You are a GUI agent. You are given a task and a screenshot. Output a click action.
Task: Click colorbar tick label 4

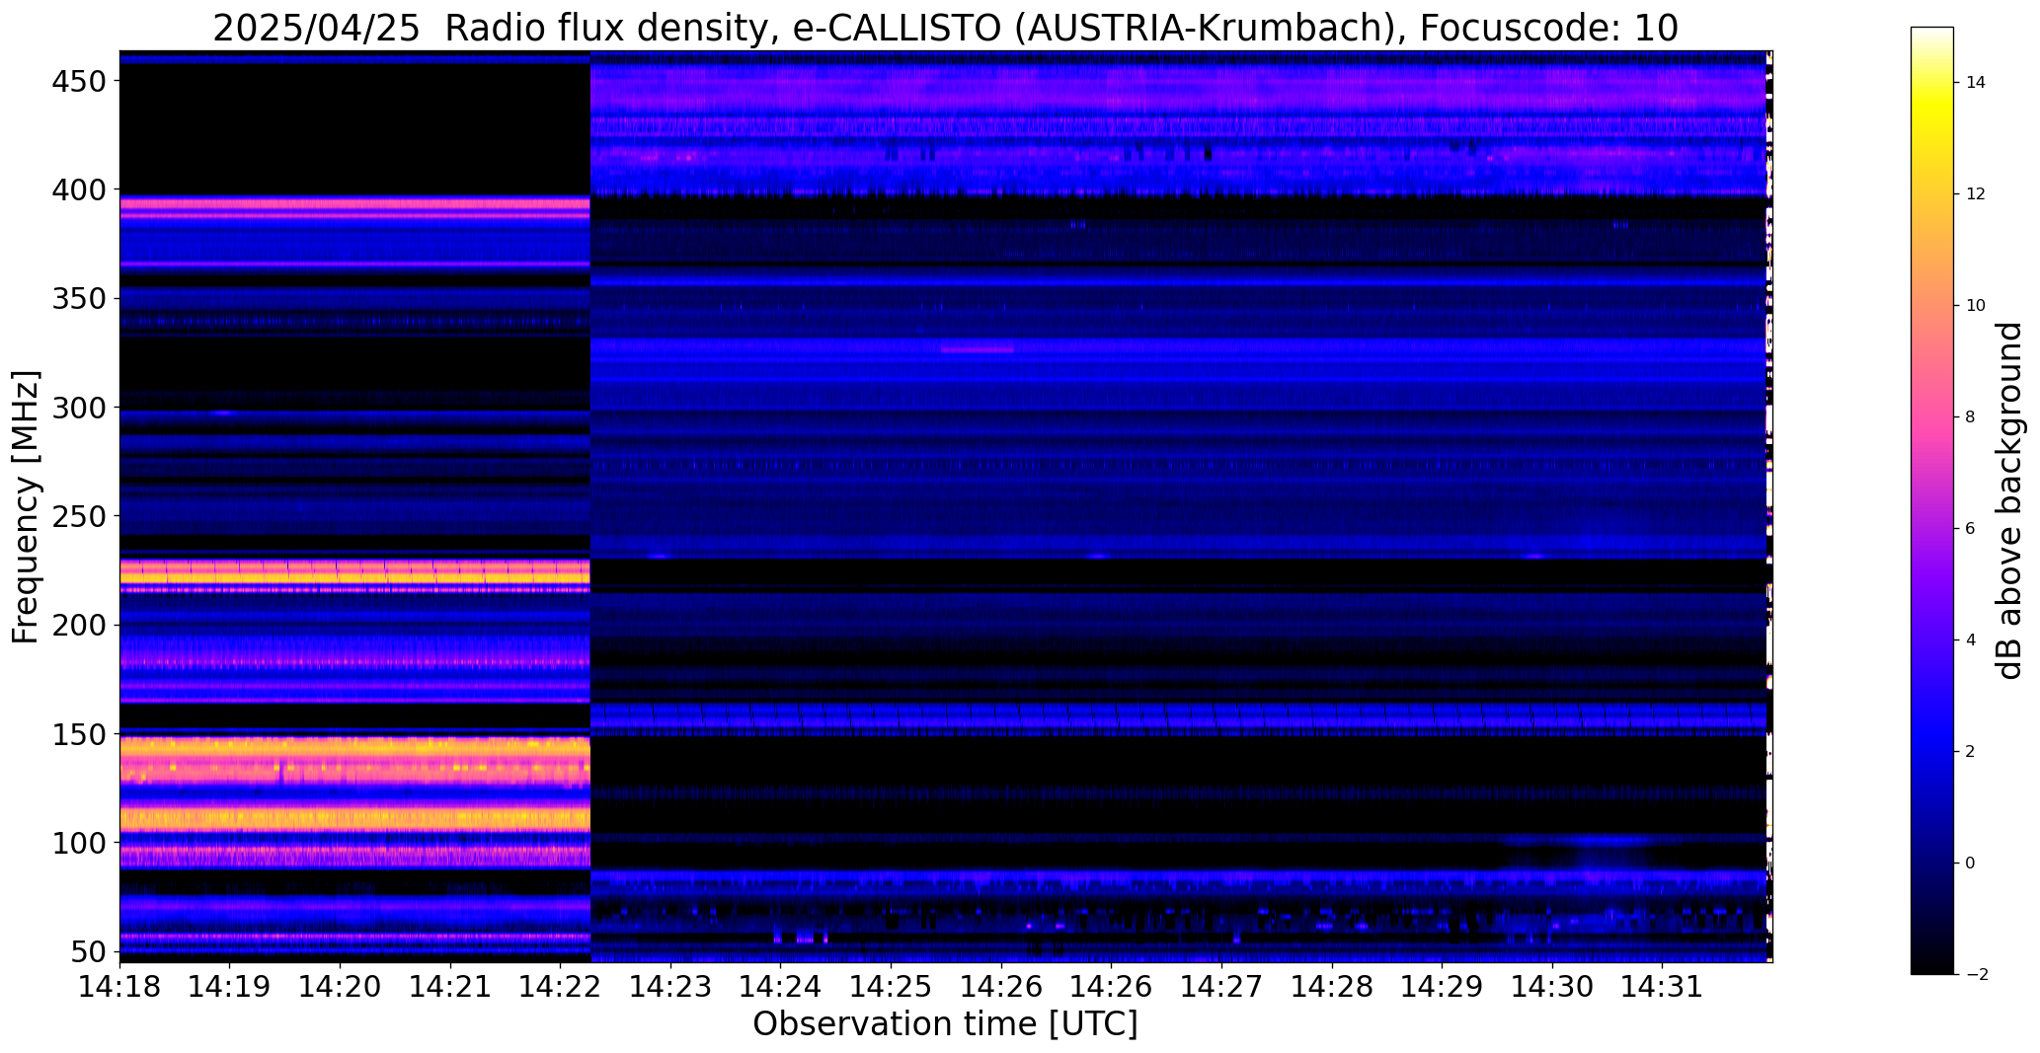pyautogui.click(x=1971, y=640)
